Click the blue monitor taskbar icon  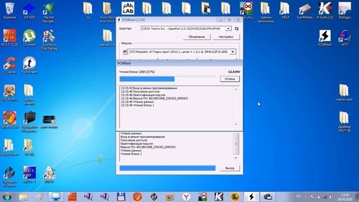click(56, 197)
